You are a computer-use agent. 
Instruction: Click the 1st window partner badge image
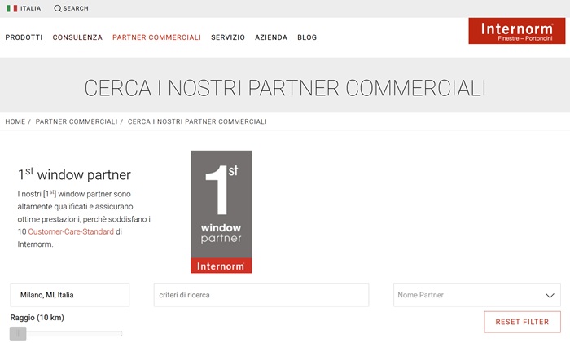click(x=221, y=212)
